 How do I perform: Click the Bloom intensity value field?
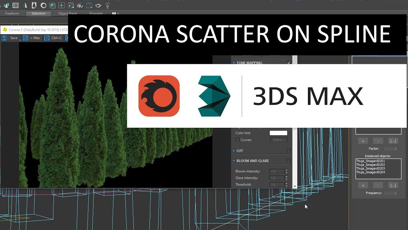click(x=277, y=171)
